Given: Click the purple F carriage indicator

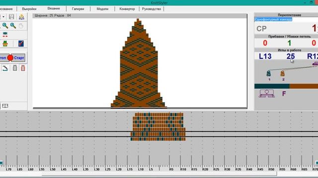Looking at the screenshot, I should tap(284, 93).
